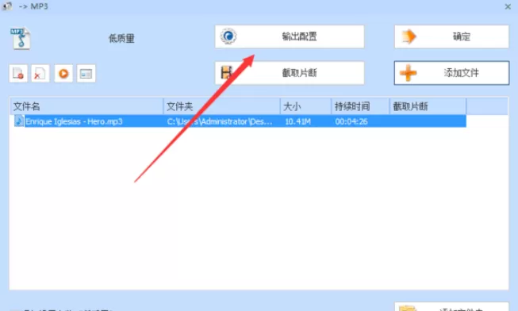The width and height of the screenshot is (518, 311).
Task: Click the audio file icon in Hero.mp3 row
Action: (x=19, y=121)
